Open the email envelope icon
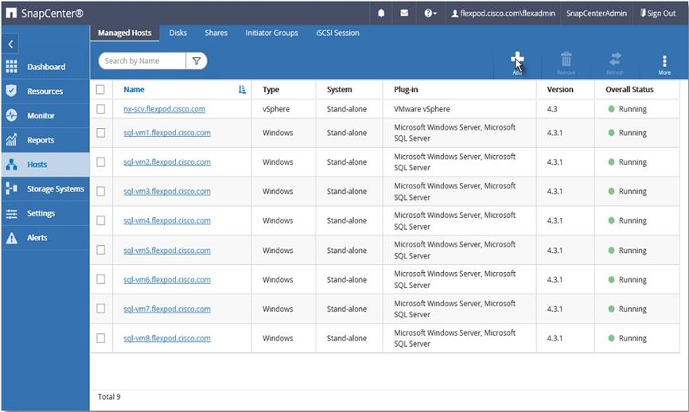 404,14
